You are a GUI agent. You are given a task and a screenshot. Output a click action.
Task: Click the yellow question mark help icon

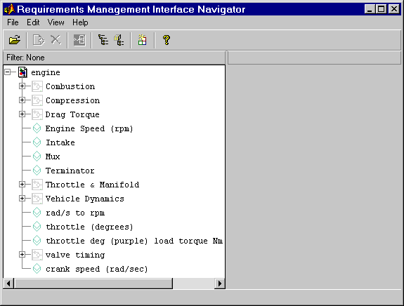167,40
